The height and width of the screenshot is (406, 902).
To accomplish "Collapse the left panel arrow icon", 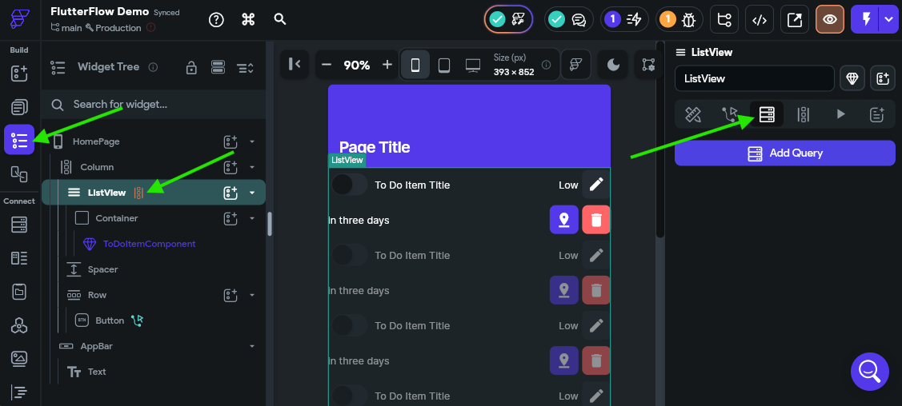I will (x=295, y=64).
